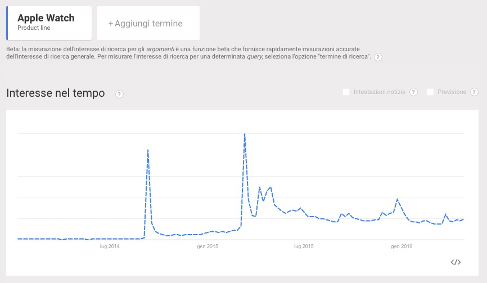487x283 pixels.
Task: Click the gen 2015 axis label
Action: pyautogui.click(x=208, y=246)
